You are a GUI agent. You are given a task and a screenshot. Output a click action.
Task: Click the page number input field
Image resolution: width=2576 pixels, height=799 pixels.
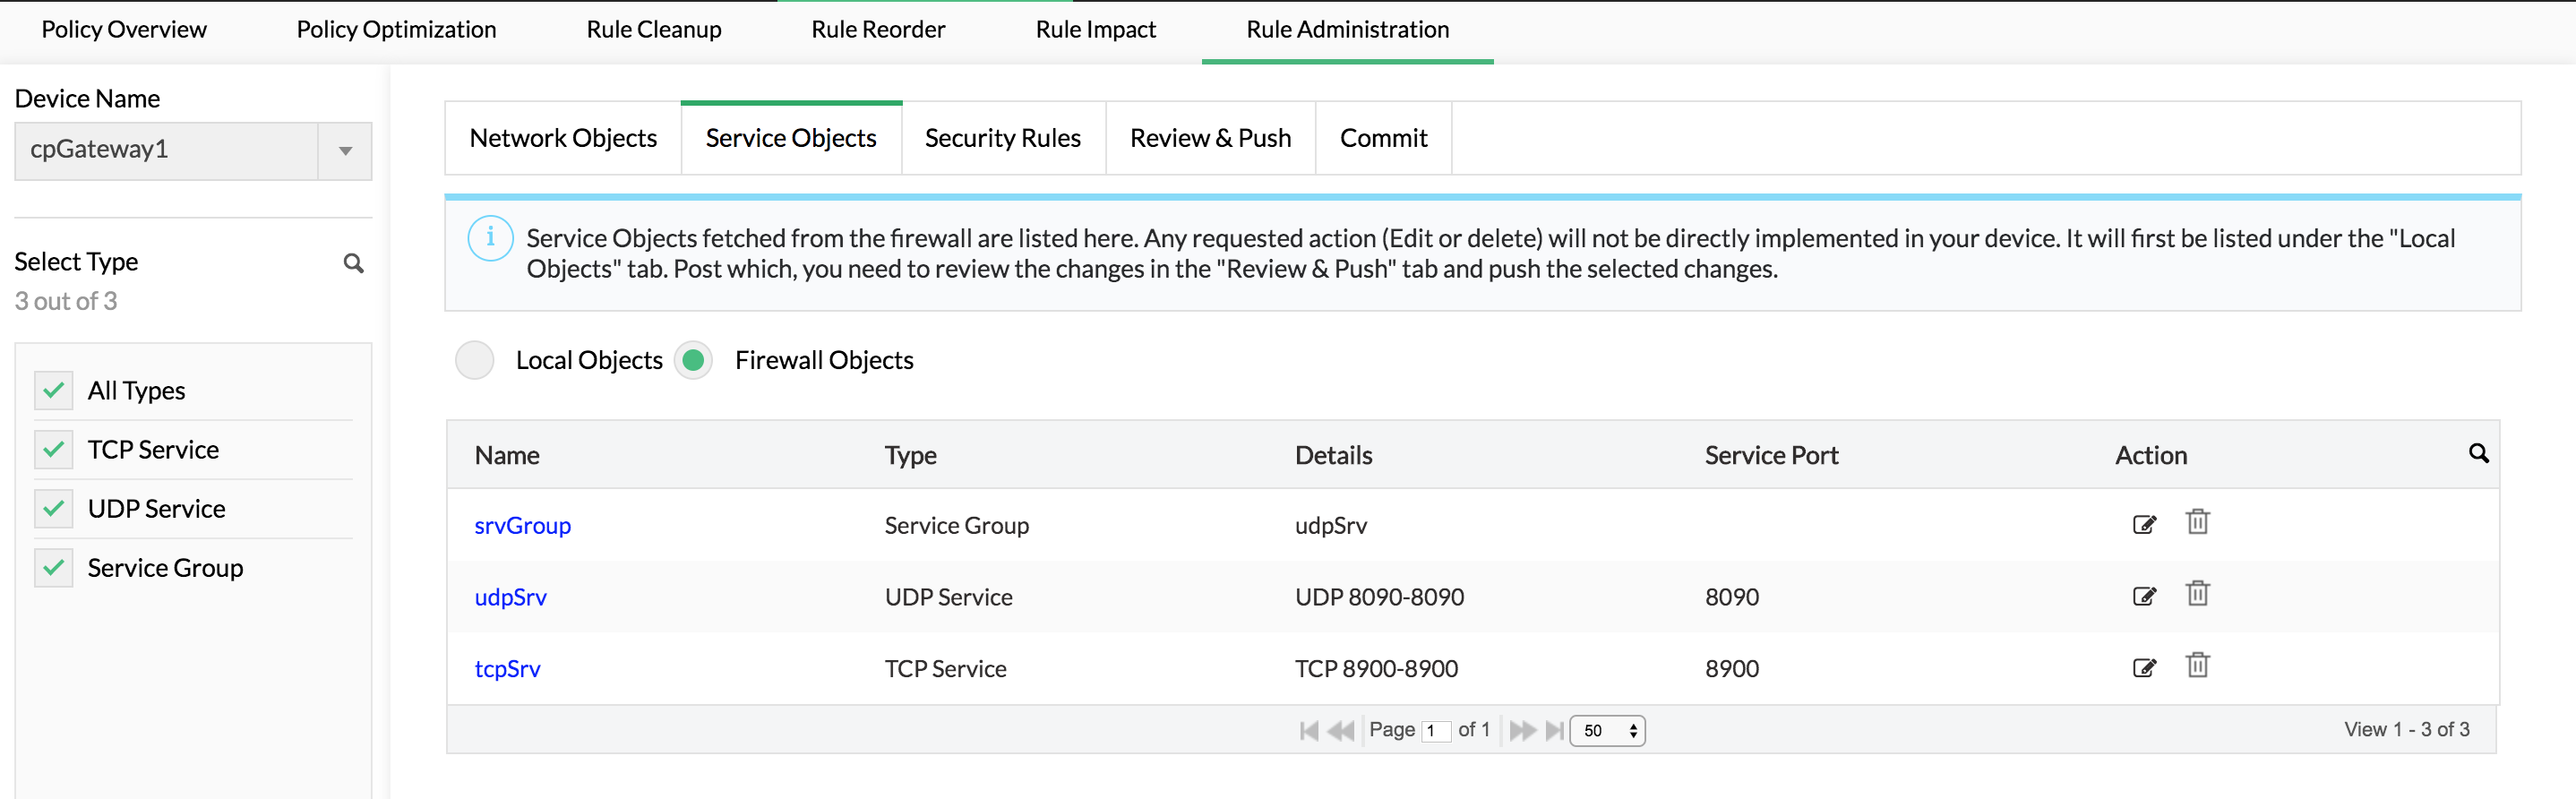(x=1435, y=731)
